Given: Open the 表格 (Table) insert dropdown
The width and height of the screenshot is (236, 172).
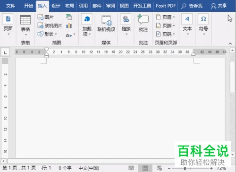Looking at the screenshot, I should (25, 26).
